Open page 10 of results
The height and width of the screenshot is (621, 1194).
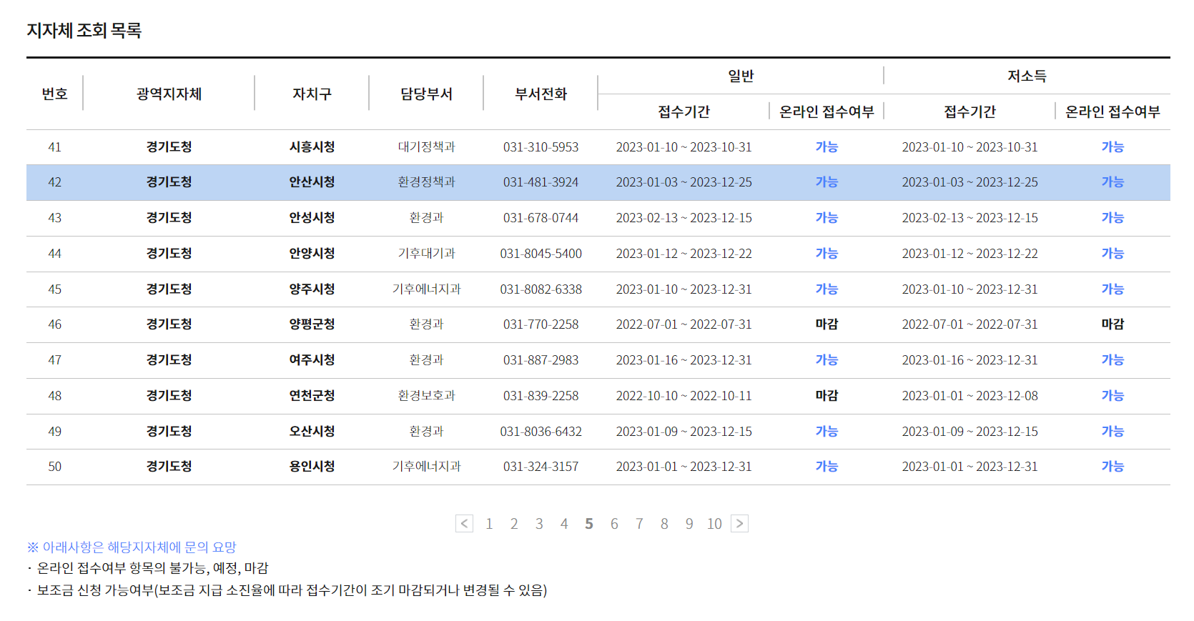(714, 524)
